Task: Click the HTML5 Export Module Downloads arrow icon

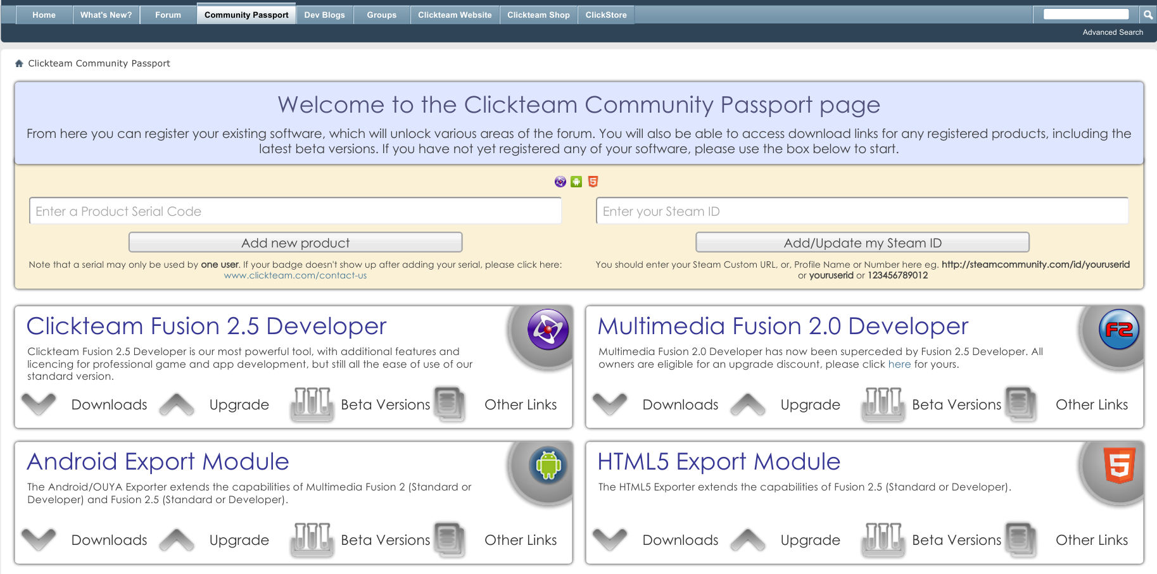Action: [610, 540]
